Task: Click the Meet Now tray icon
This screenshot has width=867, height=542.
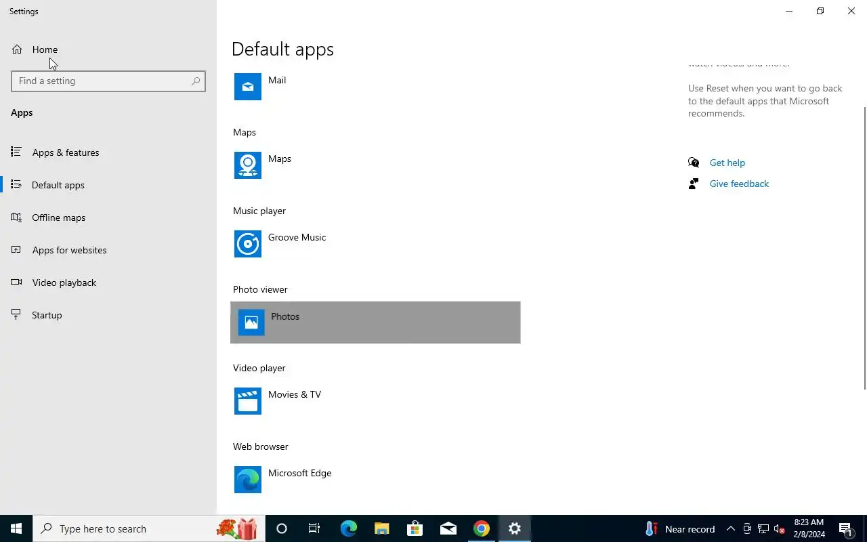Action: pyautogui.click(x=747, y=529)
